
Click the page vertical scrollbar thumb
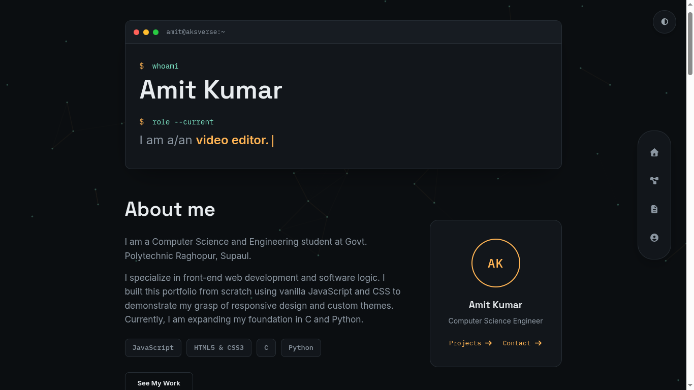tap(690, 44)
